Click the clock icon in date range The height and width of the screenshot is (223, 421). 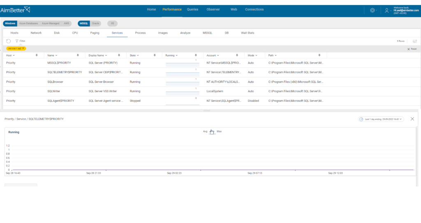361,119
